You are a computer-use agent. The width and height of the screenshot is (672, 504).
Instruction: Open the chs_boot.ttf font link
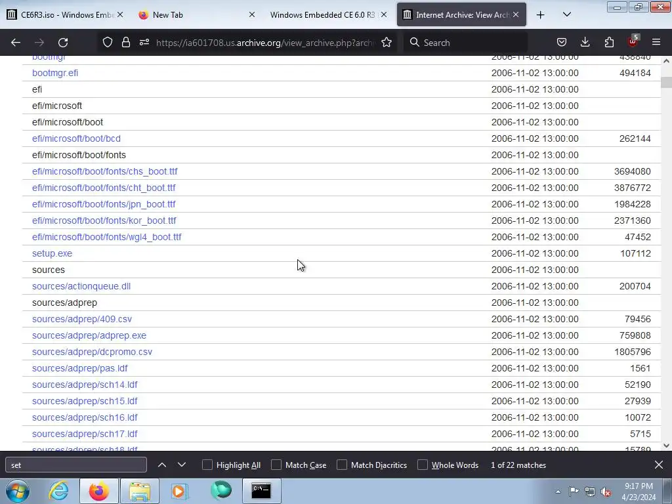pyautogui.click(x=104, y=171)
